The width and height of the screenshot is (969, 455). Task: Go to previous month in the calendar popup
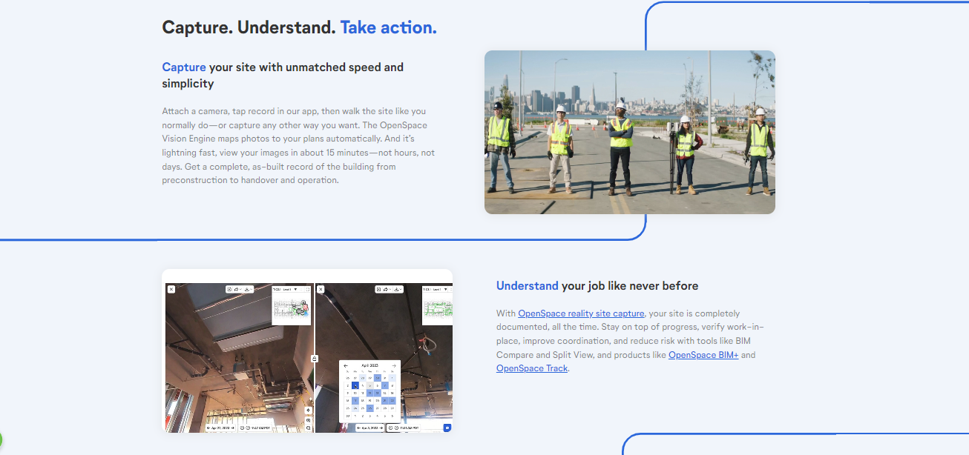pos(346,365)
